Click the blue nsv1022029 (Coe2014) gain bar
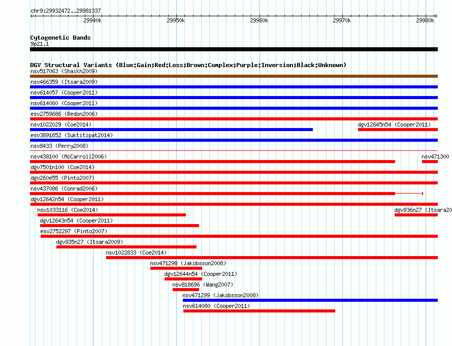The width and height of the screenshot is (452, 346). 172,130
